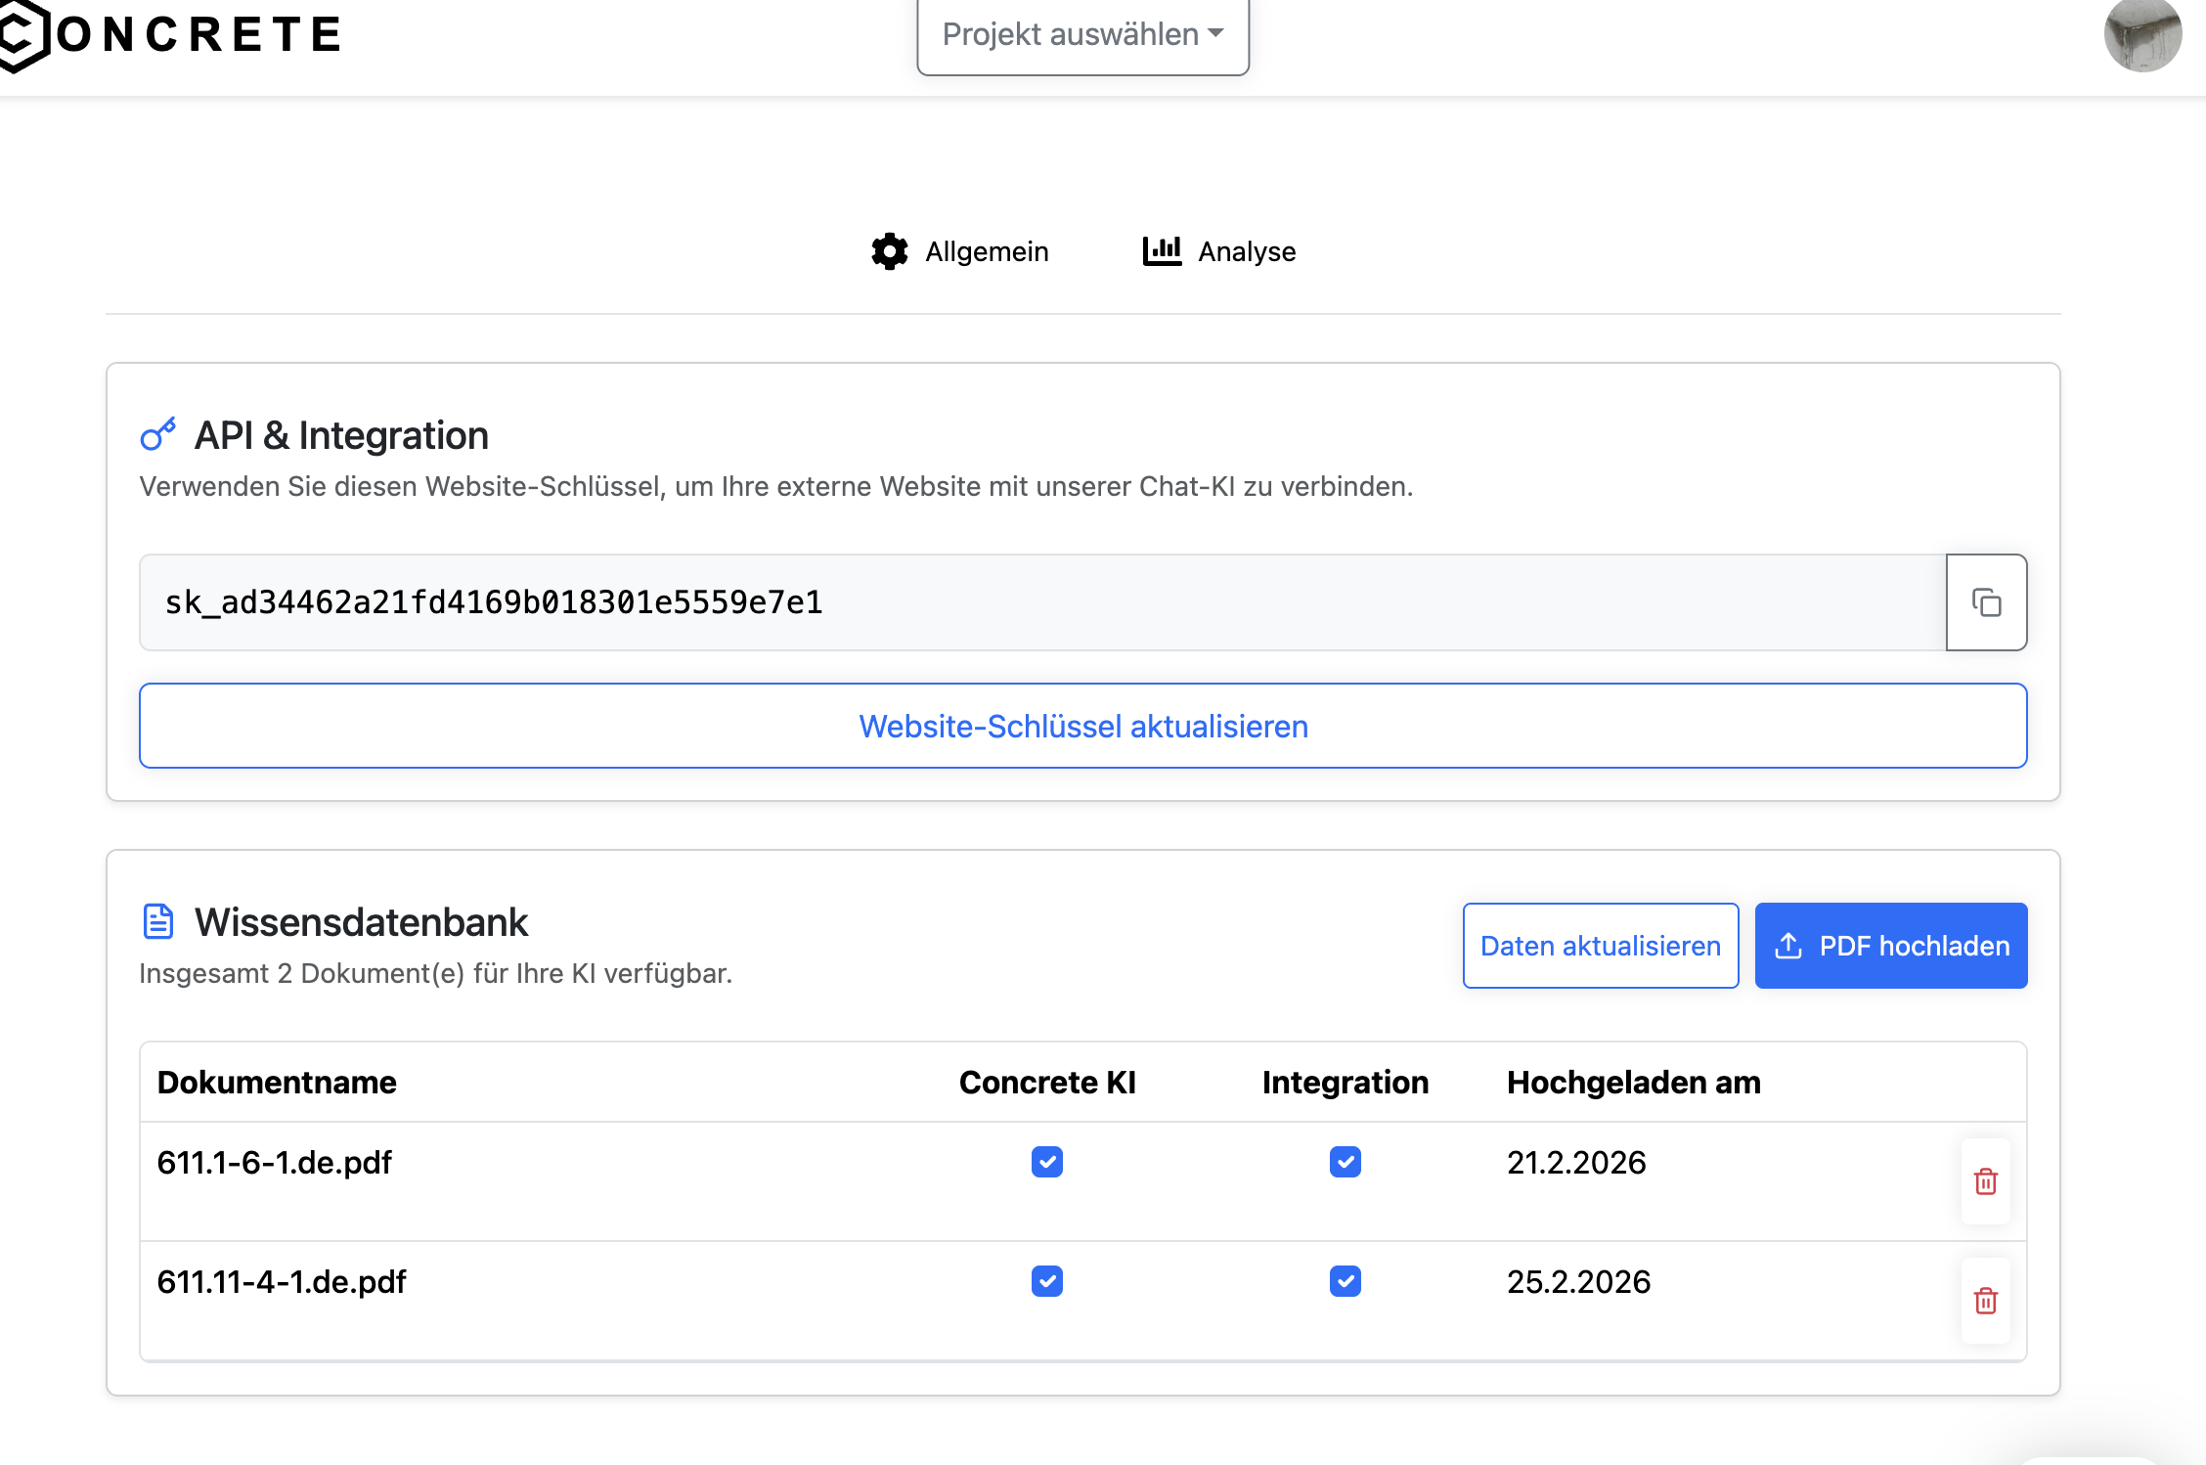Click the bar chart Analyse icon

pyautogui.click(x=1162, y=251)
